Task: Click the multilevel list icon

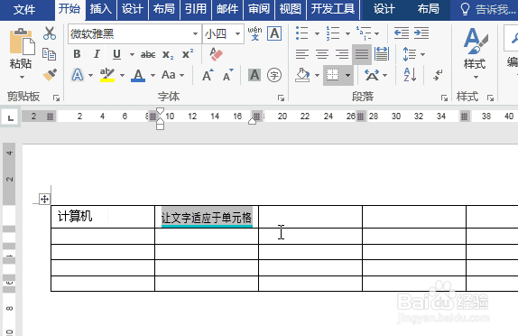Action: click(x=364, y=33)
